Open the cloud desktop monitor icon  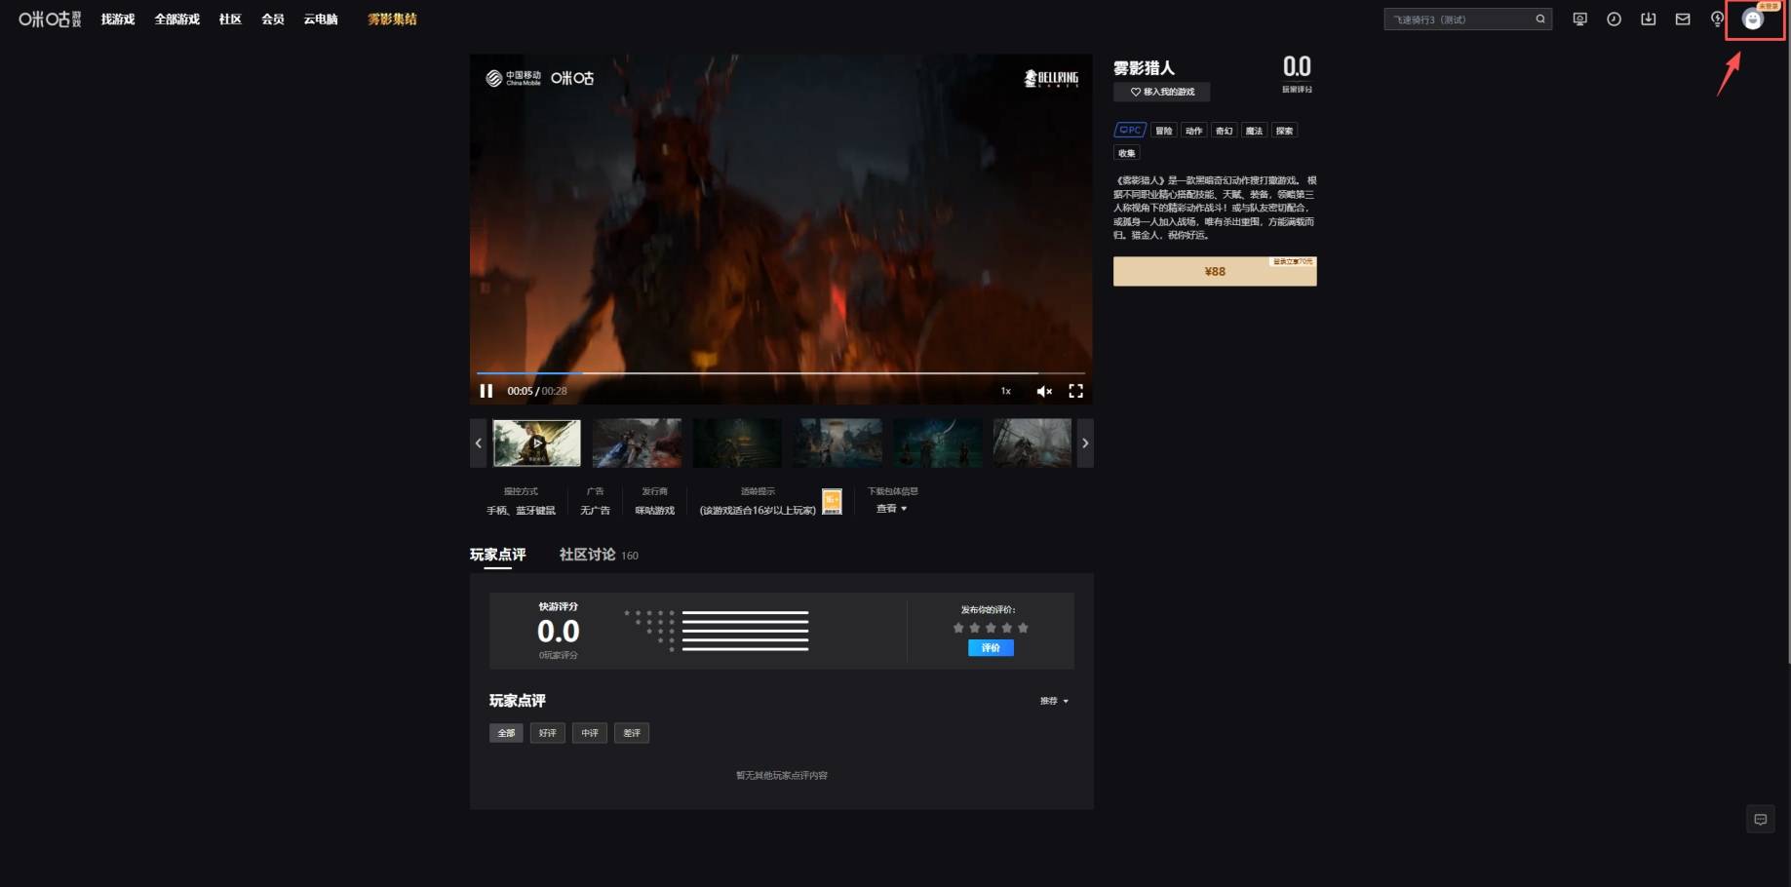click(x=1580, y=19)
